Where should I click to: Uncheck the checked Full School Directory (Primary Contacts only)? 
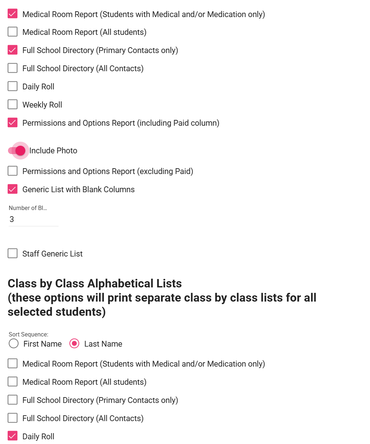[13, 50]
